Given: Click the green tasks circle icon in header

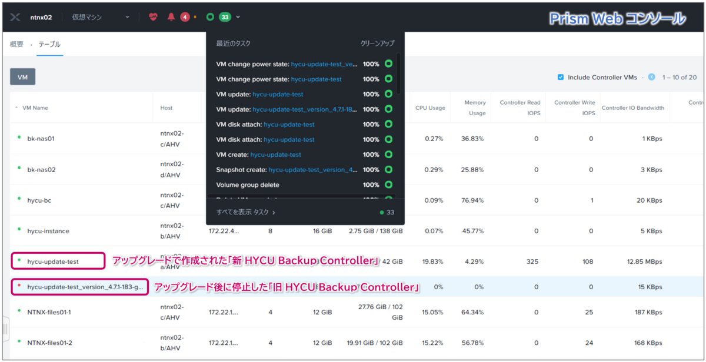Looking at the screenshot, I should pyautogui.click(x=210, y=17).
